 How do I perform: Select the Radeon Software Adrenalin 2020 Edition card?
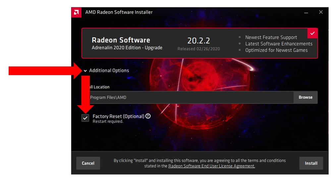199,43
